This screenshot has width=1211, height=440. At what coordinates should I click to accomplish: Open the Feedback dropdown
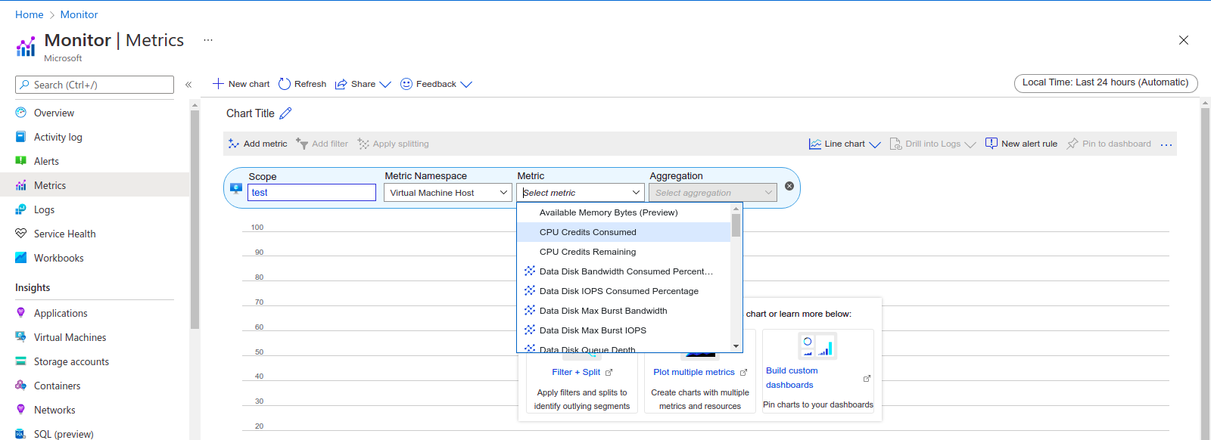point(436,84)
